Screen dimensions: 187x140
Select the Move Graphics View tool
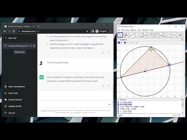pyautogui.click(x=181, y=35)
